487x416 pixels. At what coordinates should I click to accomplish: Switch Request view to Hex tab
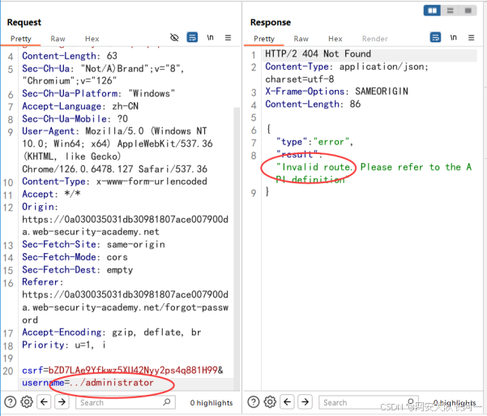pyautogui.click(x=92, y=38)
